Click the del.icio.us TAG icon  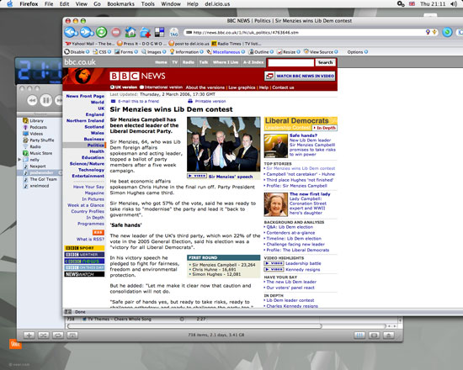click(x=174, y=32)
